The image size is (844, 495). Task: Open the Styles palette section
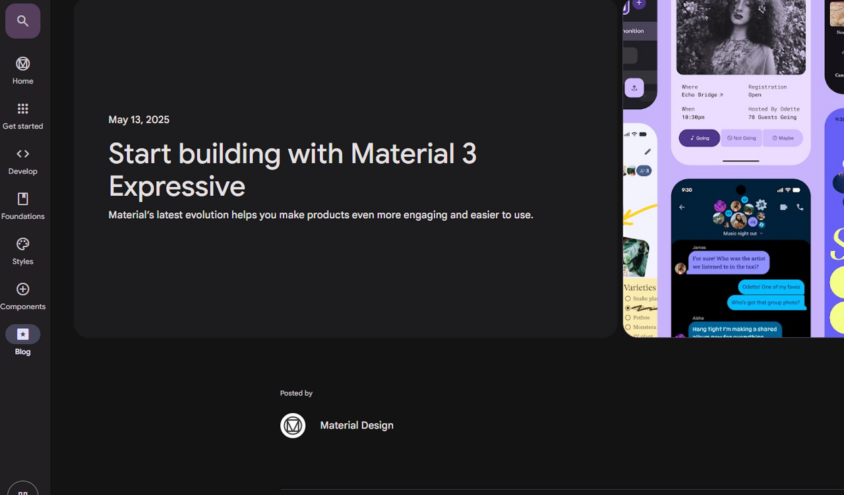coord(22,252)
